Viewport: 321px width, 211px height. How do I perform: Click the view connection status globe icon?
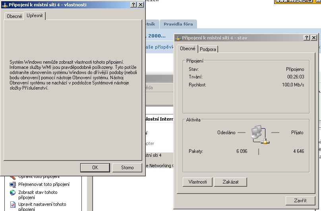13,193
